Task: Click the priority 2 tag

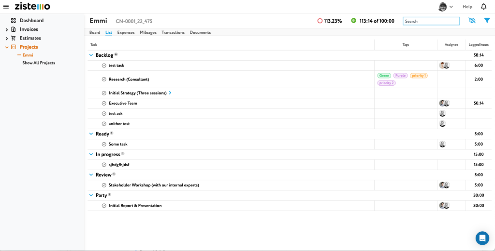Action: 386,83
